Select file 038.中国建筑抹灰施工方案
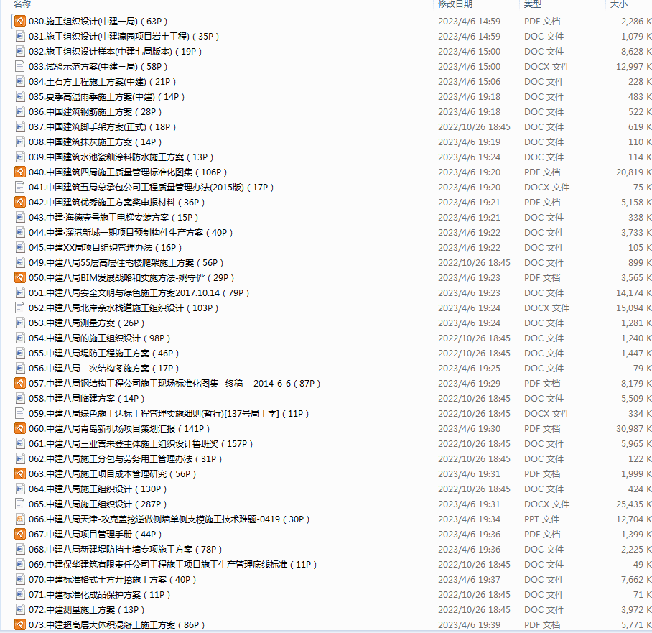The image size is (652, 633). coord(96,142)
